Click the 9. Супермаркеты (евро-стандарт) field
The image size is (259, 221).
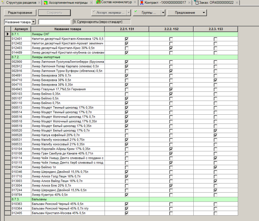point(102,22)
